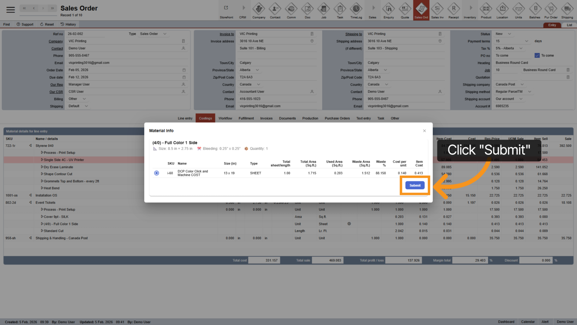The height and width of the screenshot is (325, 577).
Task: Click the Discount input field
Action: tap(535, 260)
